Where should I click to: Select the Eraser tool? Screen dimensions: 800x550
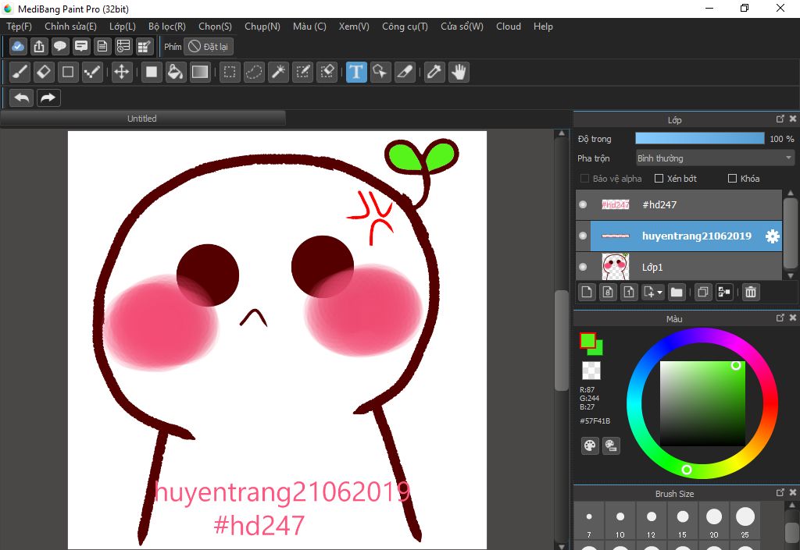coord(44,73)
